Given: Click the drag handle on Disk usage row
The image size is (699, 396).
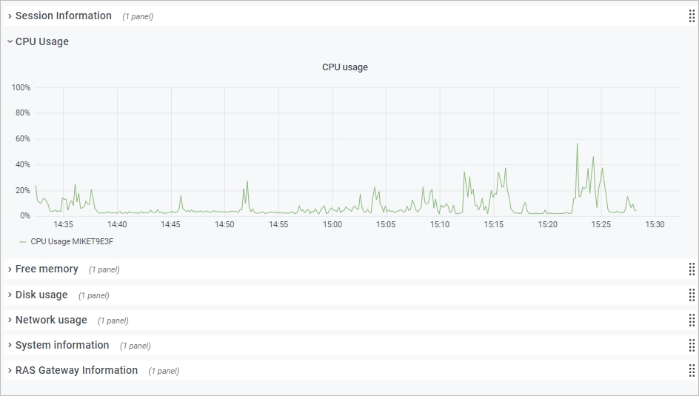Looking at the screenshot, I should 692,295.
